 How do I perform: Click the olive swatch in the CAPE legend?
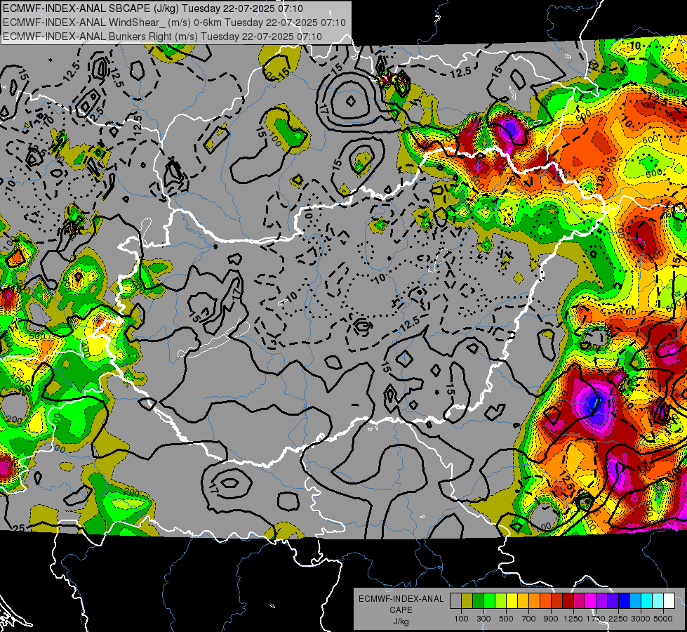pos(467,601)
